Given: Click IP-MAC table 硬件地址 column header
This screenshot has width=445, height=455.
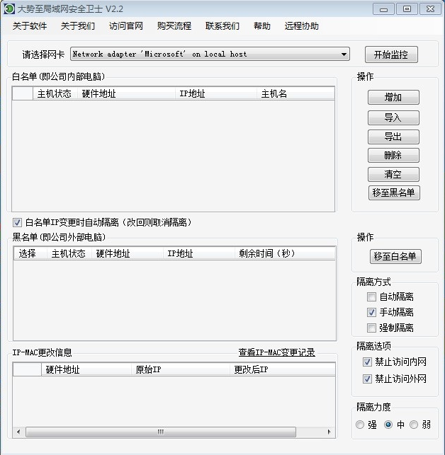Looking at the screenshot, I should pyautogui.click(x=86, y=369).
